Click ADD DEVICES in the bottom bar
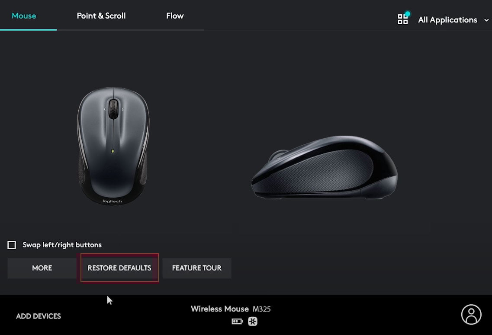Viewport: 492px width, 335px height. [x=38, y=316]
